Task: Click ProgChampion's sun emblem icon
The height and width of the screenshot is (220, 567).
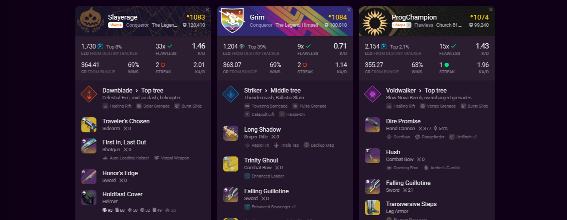Action: (x=374, y=21)
